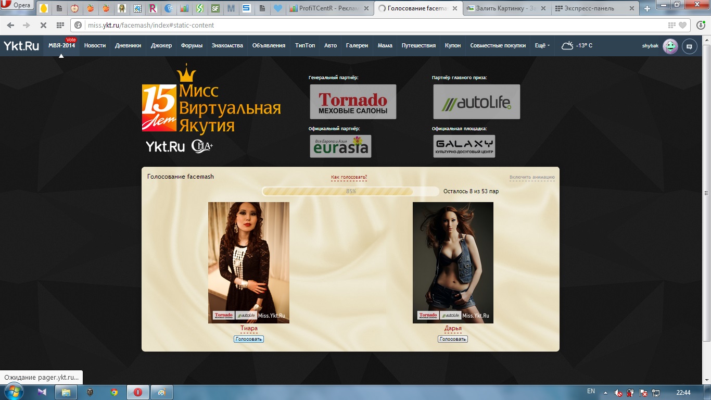Open Знакомства in the site navigation
This screenshot has height=400, width=711.
click(227, 46)
